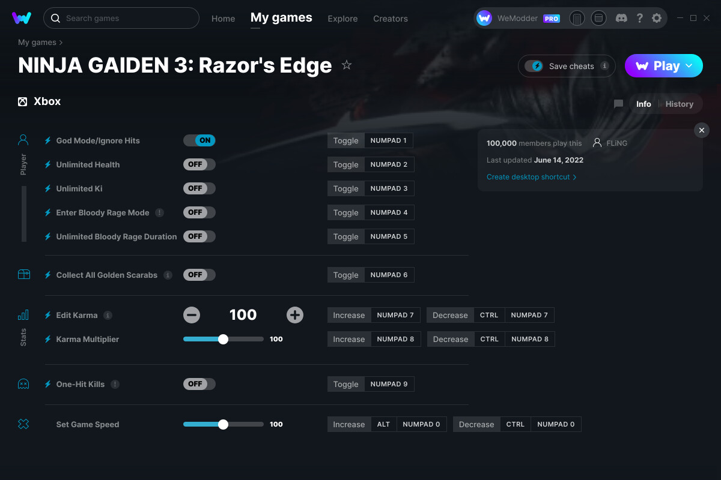Viewport: 721px width, 480px height.
Task: Enable Collect All Golden Scarabs toggle
Action: [199, 275]
